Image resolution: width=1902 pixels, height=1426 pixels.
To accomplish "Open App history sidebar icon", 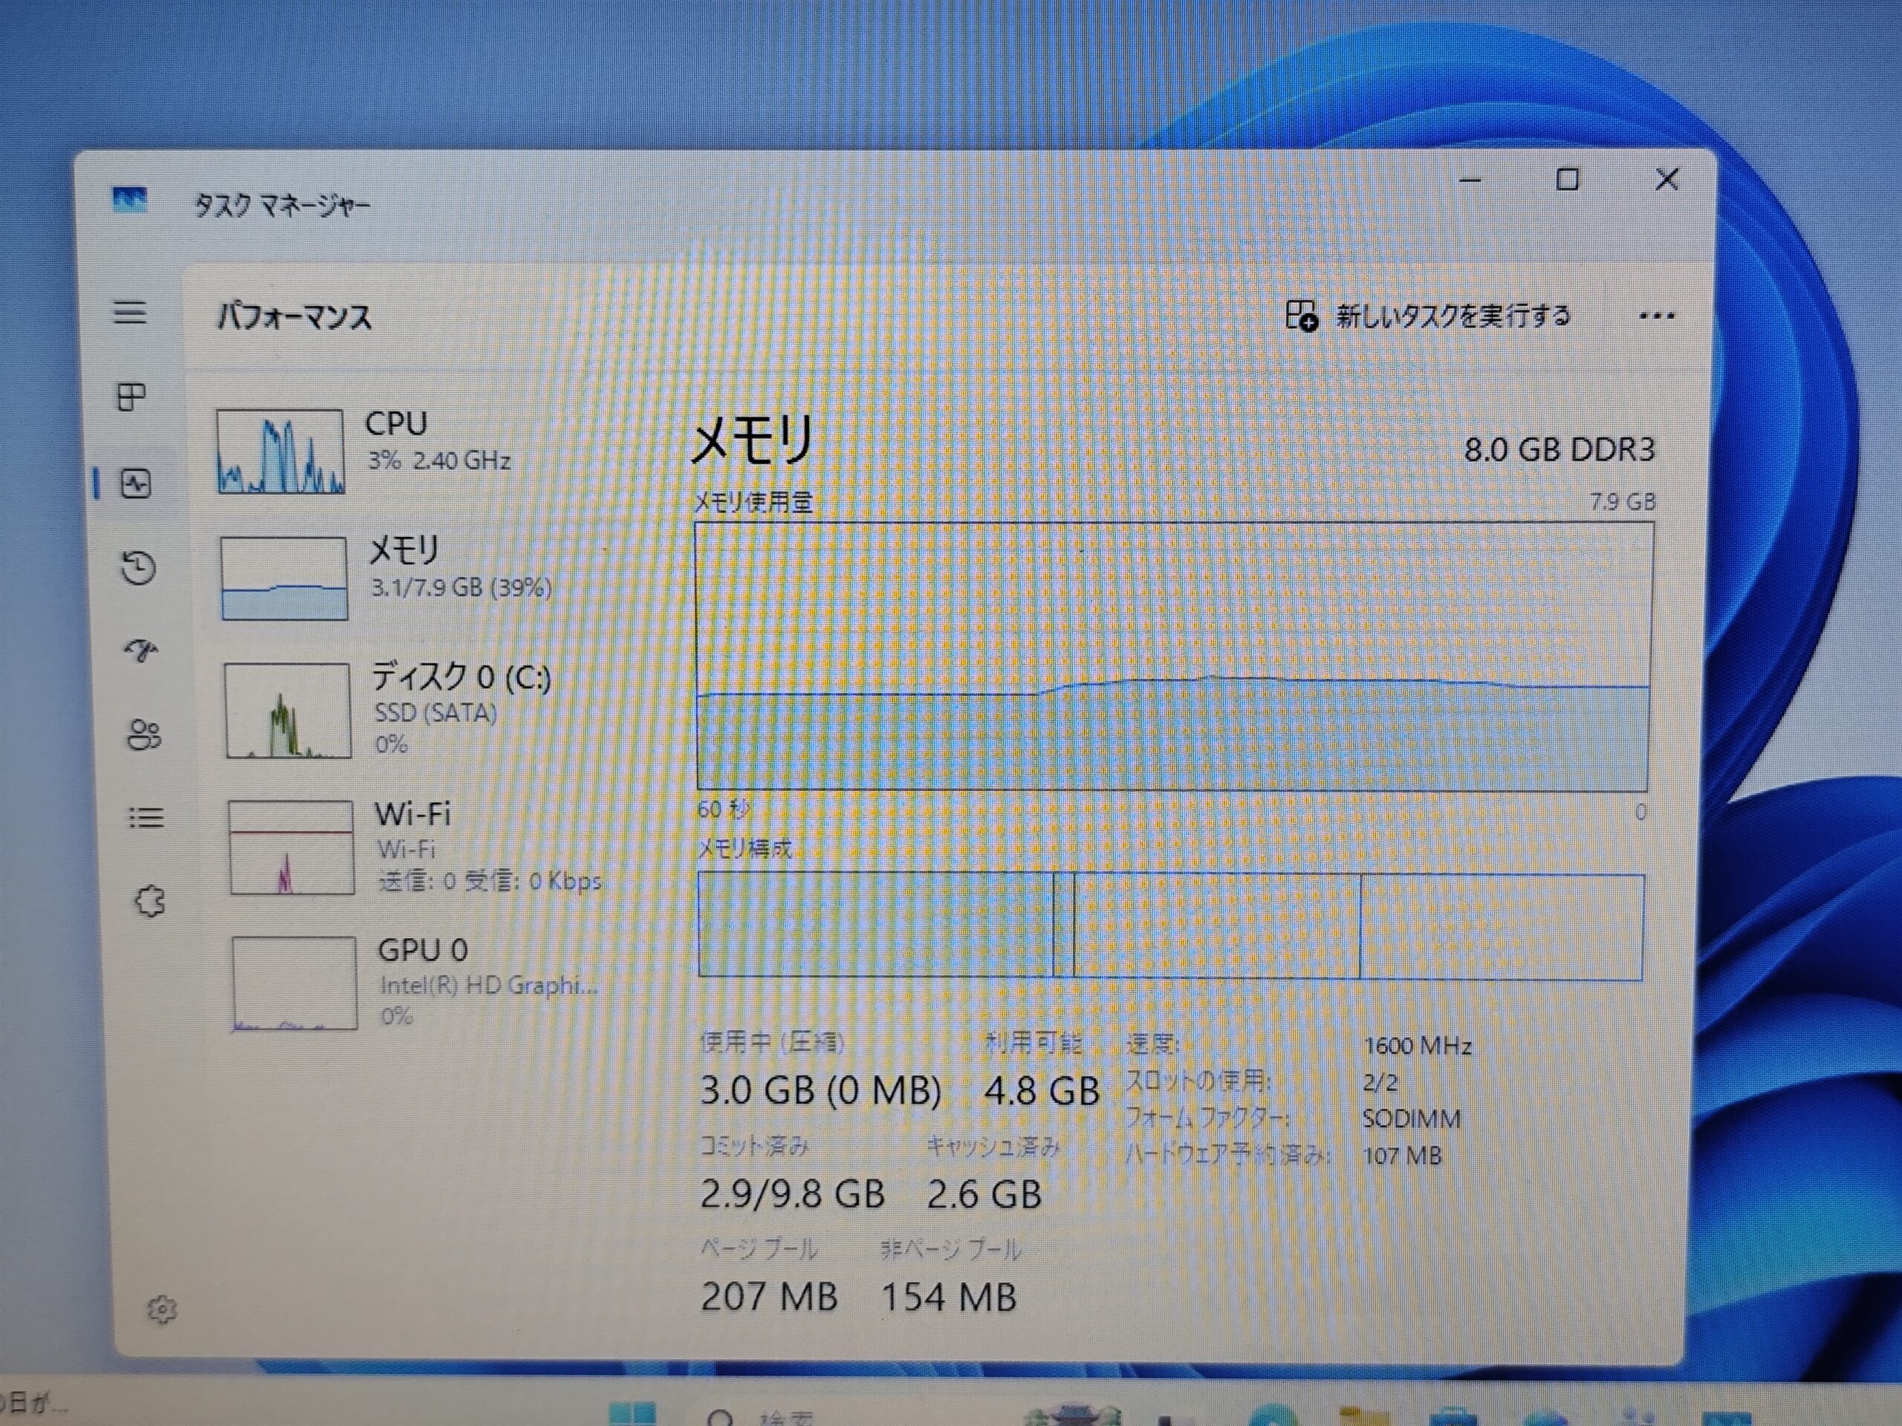I will click(x=138, y=567).
